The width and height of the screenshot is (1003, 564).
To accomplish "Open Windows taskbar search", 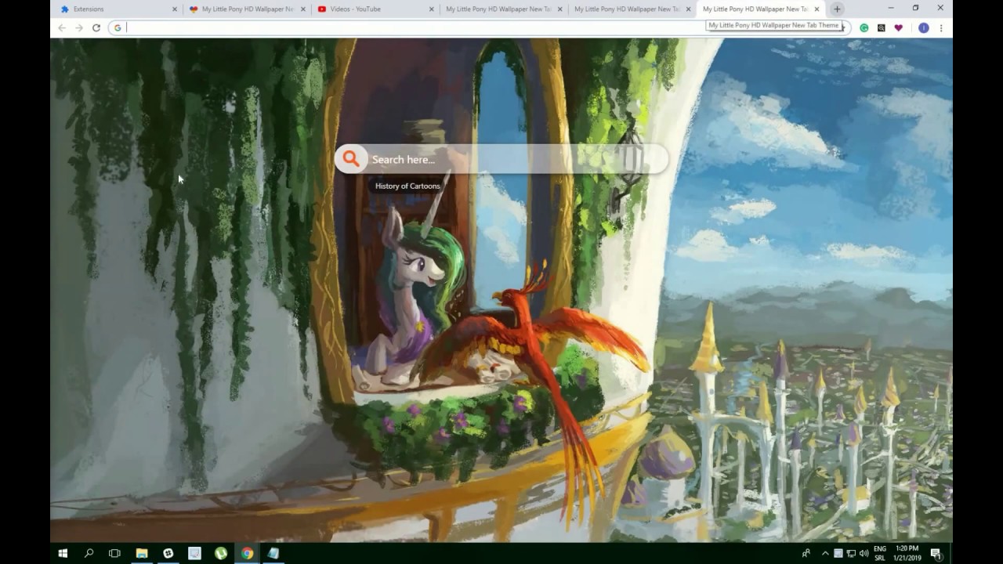I will pyautogui.click(x=89, y=553).
